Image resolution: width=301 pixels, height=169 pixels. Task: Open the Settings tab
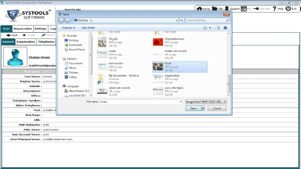point(40,28)
